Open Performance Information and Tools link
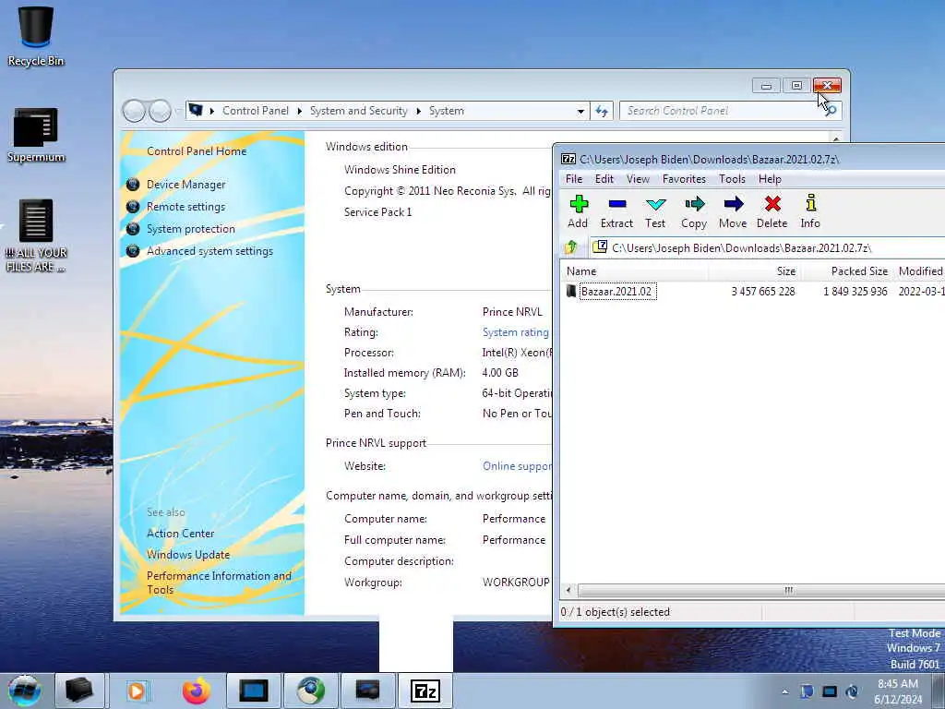This screenshot has height=709, width=945. [219, 583]
